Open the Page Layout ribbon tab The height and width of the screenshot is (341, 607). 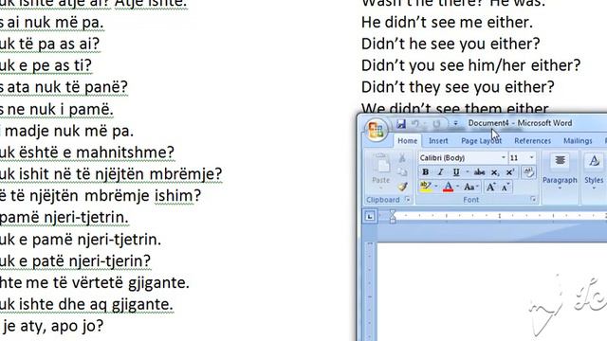click(x=482, y=141)
